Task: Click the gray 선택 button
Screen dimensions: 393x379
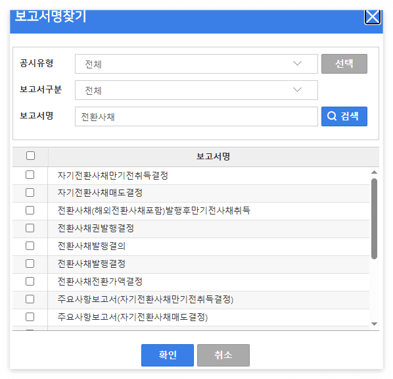Action: [x=344, y=64]
